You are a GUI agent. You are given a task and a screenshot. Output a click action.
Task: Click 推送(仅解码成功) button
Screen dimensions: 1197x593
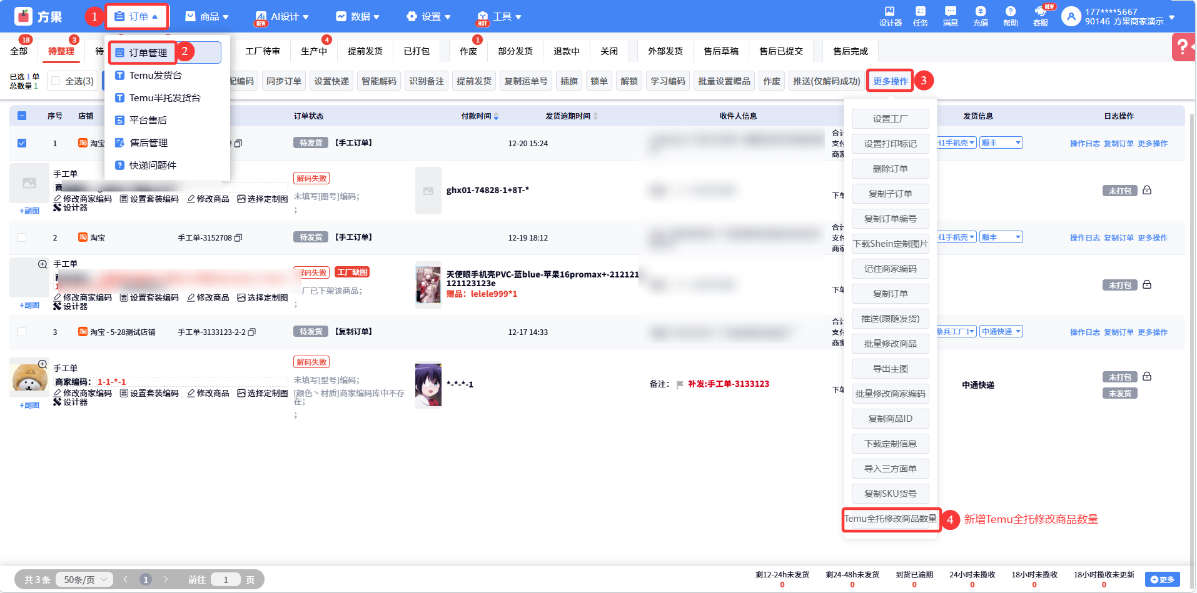(x=827, y=81)
